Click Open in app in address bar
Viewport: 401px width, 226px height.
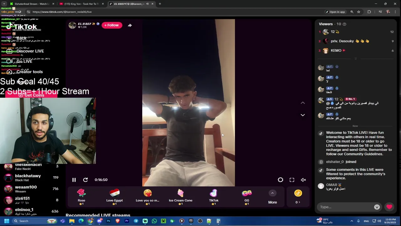pyautogui.click(x=335, y=12)
